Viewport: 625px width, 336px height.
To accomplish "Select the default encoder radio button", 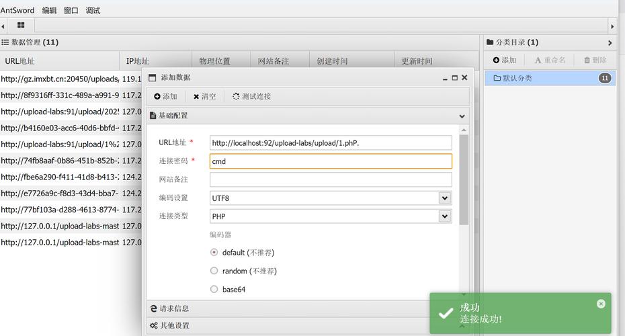I will click(214, 253).
